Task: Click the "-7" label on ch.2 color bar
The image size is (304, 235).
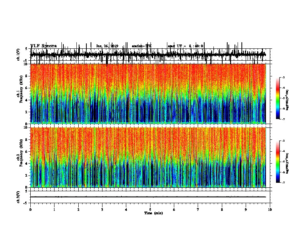Action: (x=283, y=182)
